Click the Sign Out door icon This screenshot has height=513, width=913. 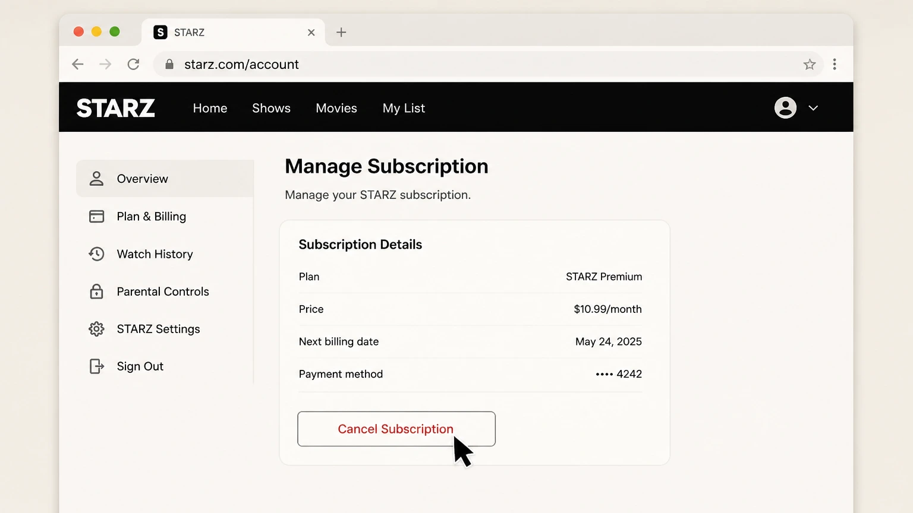click(x=96, y=366)
